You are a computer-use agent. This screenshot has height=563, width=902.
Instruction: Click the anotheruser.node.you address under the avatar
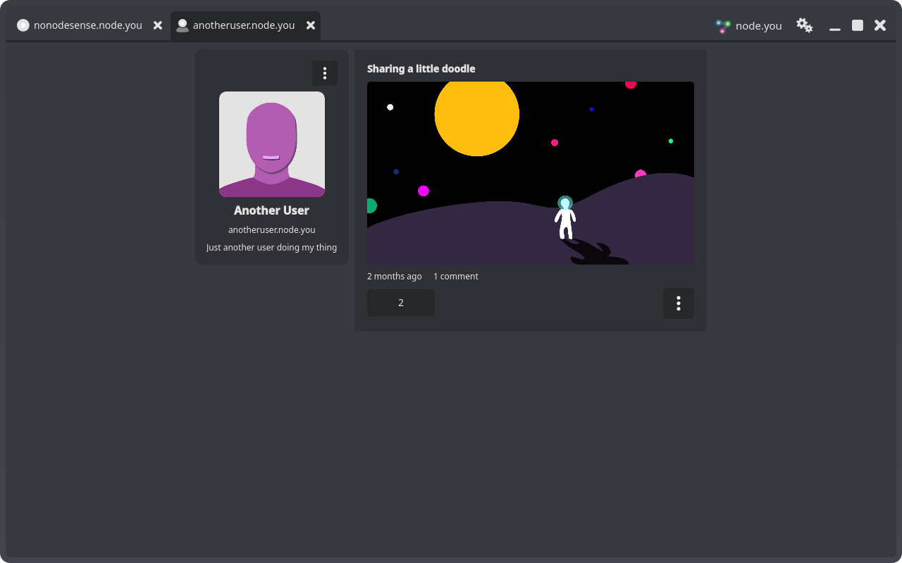(x=272, y=230)
